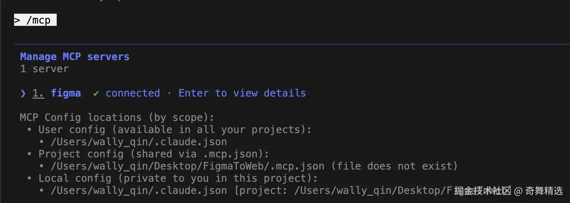Click the 'Local config' scope label
The image size is (570, 203).
point(75,179)
